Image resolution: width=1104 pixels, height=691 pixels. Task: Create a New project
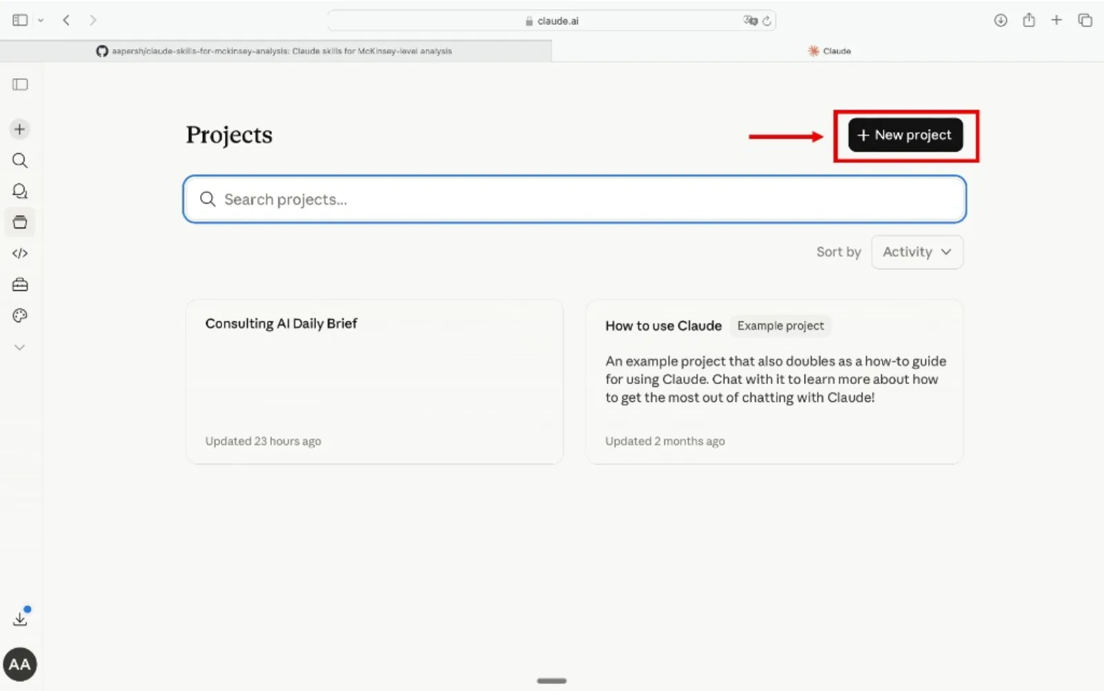905,135
